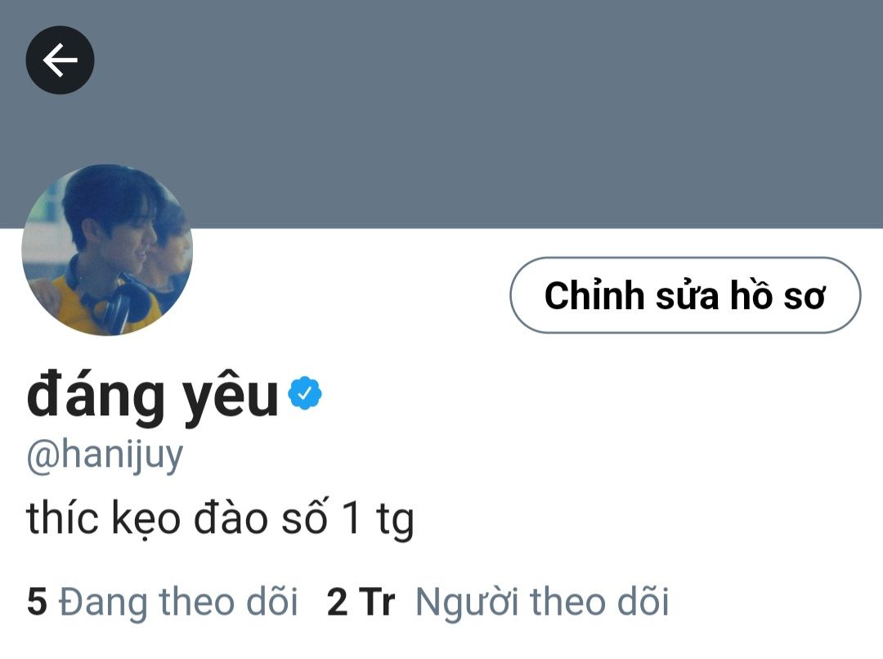Select the bio text thíc kẹo đào

coord(147,518)
